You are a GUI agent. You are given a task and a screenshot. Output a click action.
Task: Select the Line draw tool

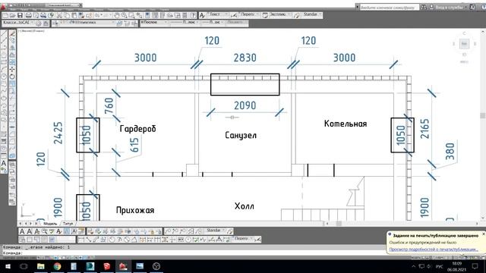[x=4, y=33]
